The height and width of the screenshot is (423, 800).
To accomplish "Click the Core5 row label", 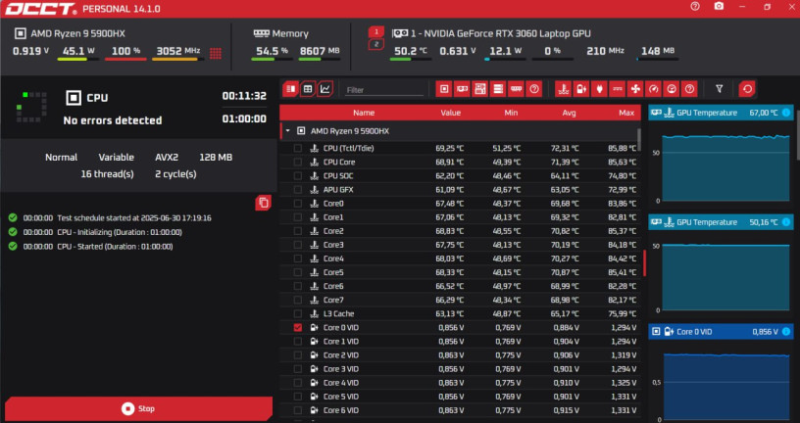I will 333,272.
